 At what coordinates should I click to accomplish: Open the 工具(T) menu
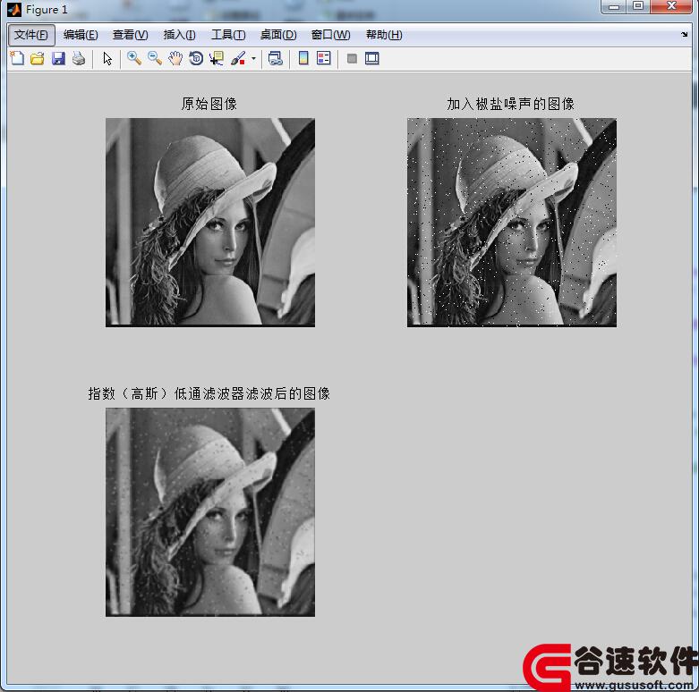(228, 35)
